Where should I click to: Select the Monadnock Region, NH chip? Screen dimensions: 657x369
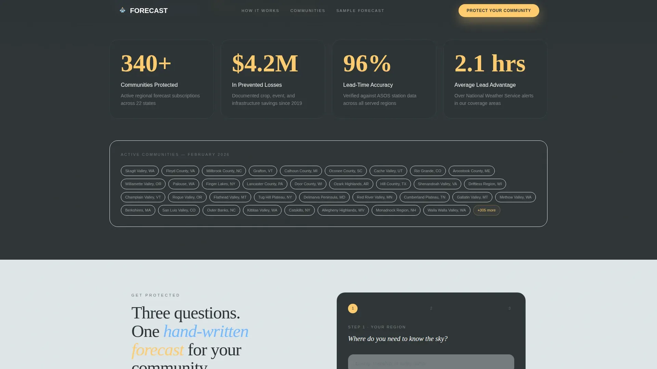396,210
